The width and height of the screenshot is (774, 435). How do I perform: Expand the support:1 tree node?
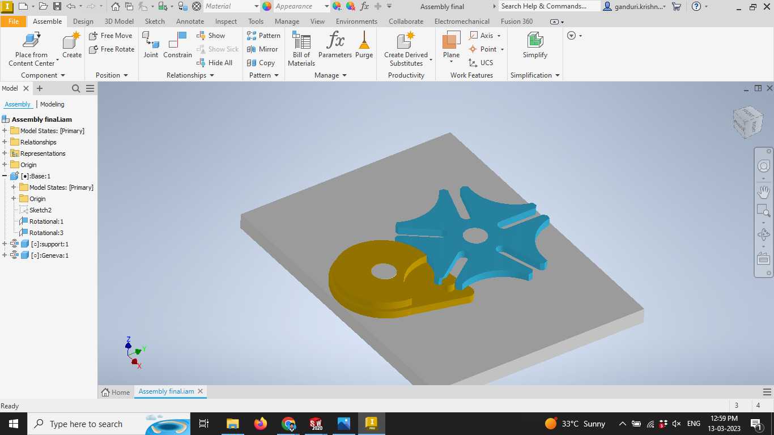[x=5, y=244]
